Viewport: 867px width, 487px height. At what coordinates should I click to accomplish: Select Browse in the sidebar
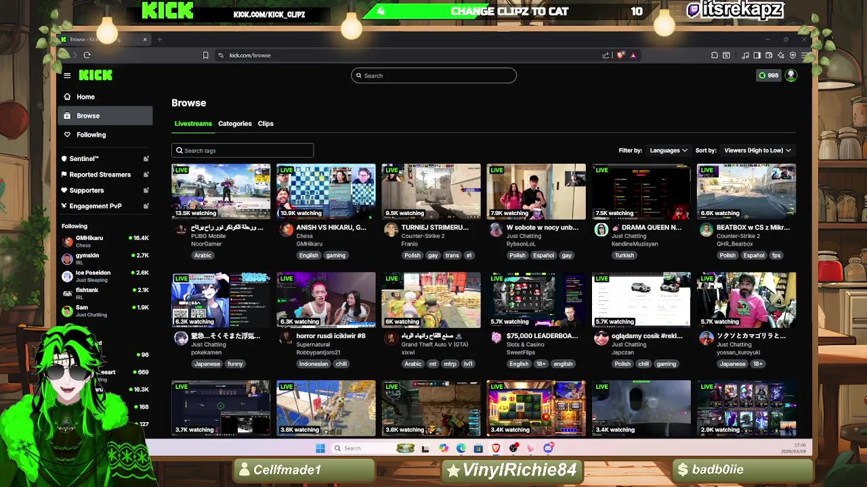(x=104, y=116)
